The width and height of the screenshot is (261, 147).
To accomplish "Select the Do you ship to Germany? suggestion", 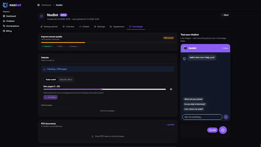I will [x=194, y=104].
